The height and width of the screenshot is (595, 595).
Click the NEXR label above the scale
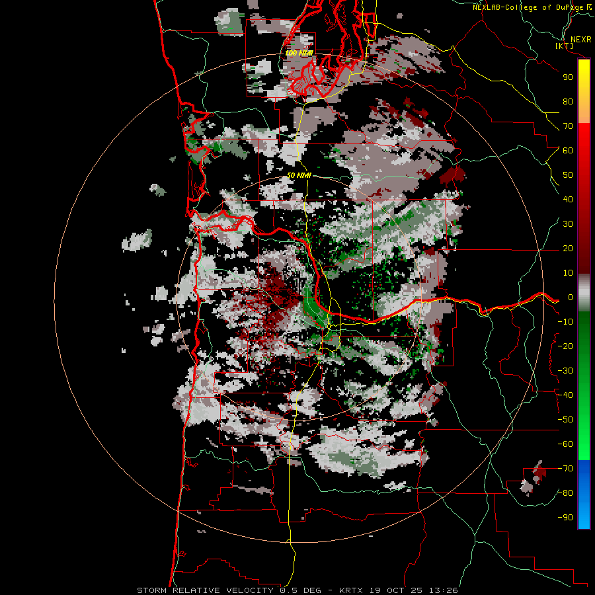point(580,40)
